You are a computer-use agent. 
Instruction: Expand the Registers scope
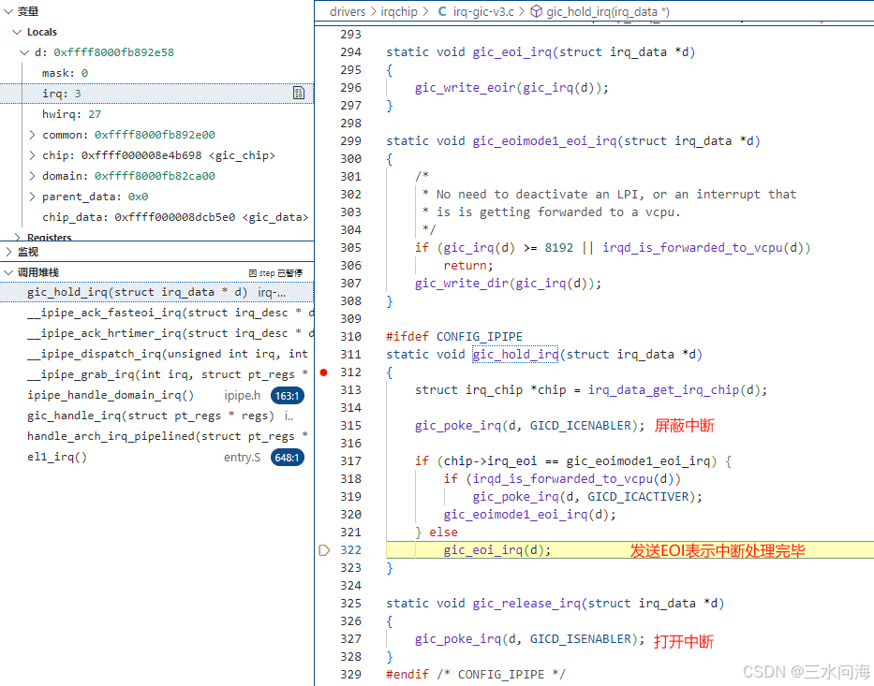(x=17, y=237)
